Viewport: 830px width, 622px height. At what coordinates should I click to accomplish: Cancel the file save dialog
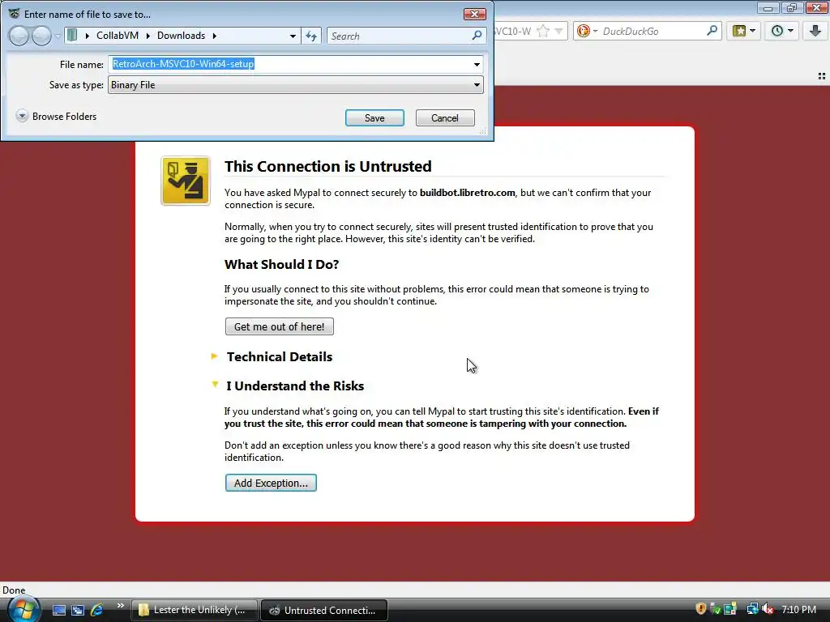point(445,118)
